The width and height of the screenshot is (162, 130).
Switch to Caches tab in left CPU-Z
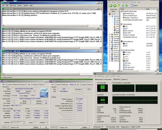click(9, 85)
